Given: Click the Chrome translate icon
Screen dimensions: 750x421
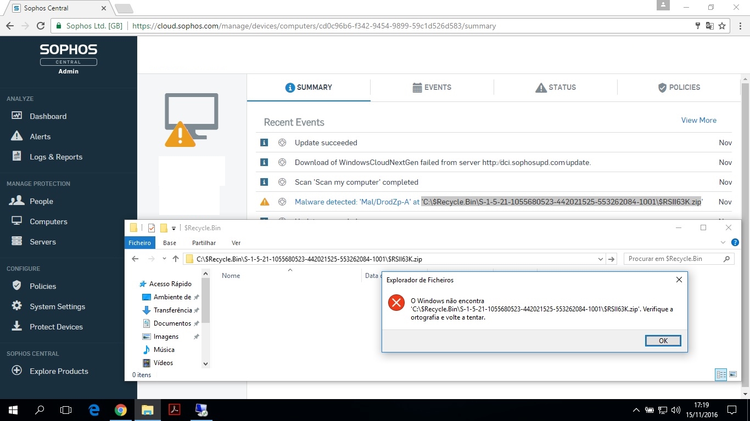Looking at the screenshot, I should point(710,26).
